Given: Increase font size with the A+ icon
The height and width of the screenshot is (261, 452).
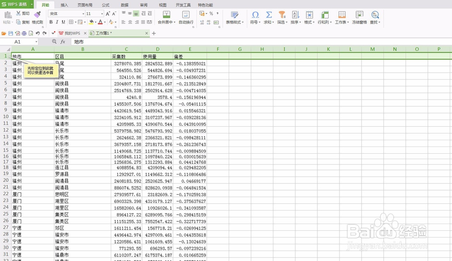Looking at the screenshot, I should (x=108, y=14).
